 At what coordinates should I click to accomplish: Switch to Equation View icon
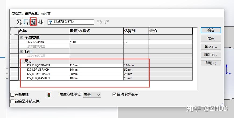[19, 22]
